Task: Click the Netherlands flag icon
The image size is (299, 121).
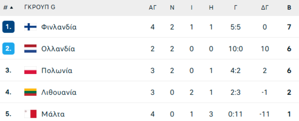Action: (30, 49)
